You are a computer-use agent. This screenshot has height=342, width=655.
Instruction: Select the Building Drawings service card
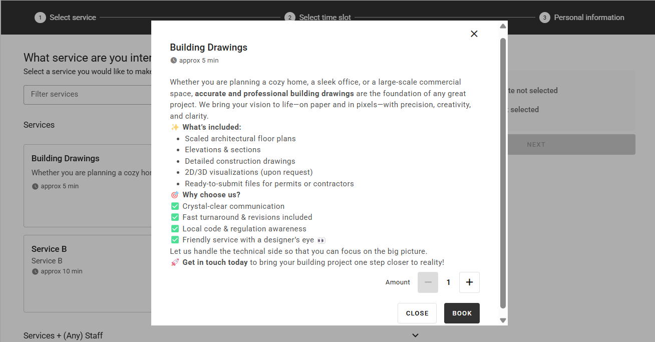(88, 185)
